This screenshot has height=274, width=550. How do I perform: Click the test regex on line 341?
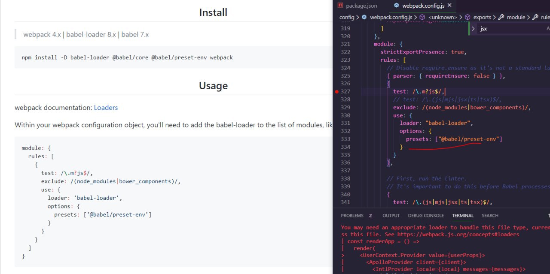click(x=443, y=202)
